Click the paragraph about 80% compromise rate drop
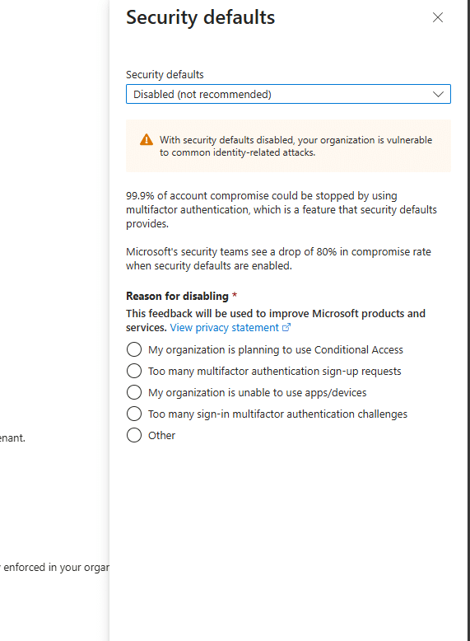This screenshot has height=641, width=470. (x=278, y=259)
